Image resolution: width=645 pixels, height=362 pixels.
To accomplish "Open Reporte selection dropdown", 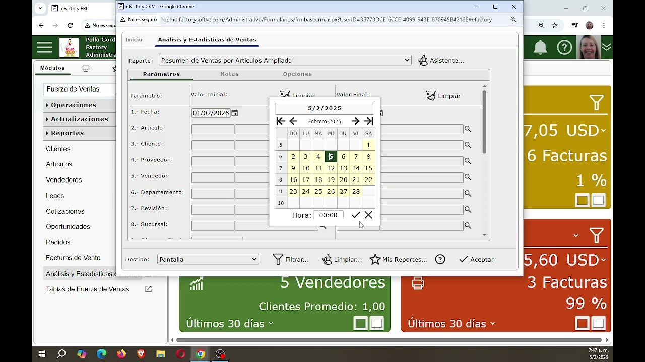I will click(285, 60).
